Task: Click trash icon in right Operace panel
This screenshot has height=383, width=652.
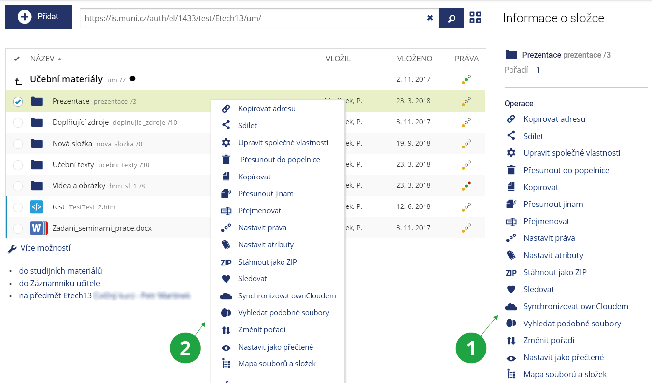Action: click(511, 170)
